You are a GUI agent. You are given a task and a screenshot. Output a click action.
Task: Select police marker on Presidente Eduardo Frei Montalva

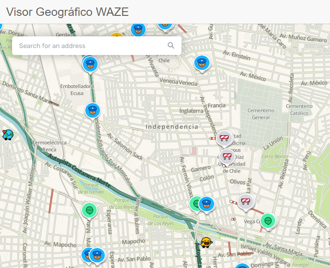[93, 110]
